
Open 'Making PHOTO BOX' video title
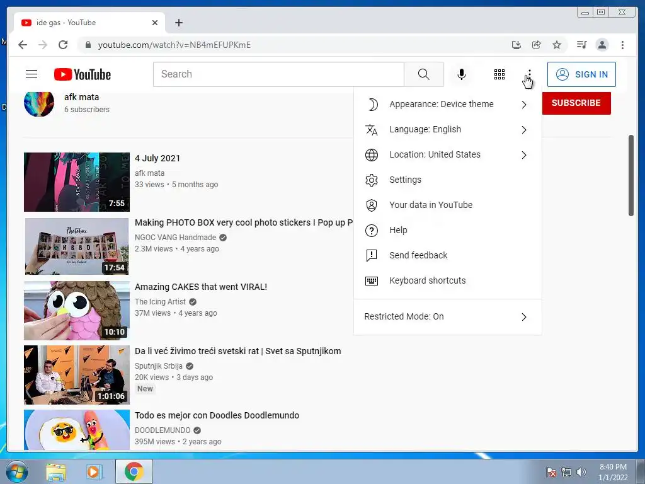tap(244, 222)
